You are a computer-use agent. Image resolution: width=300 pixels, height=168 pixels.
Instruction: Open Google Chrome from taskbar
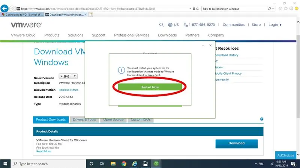pyautogui.click(x=124, y=164)
